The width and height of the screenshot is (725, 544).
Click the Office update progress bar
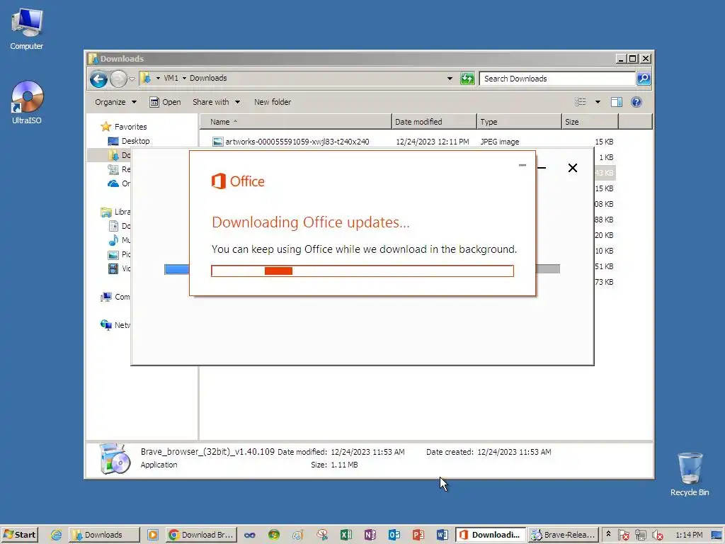point(362,271)
